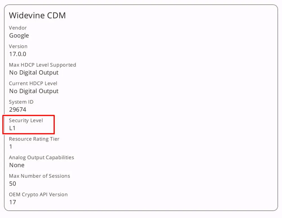Viewport: 282px width, 218px height.
Task: Select the Max HDCP Level Supported label
Action: click(42, 65)
